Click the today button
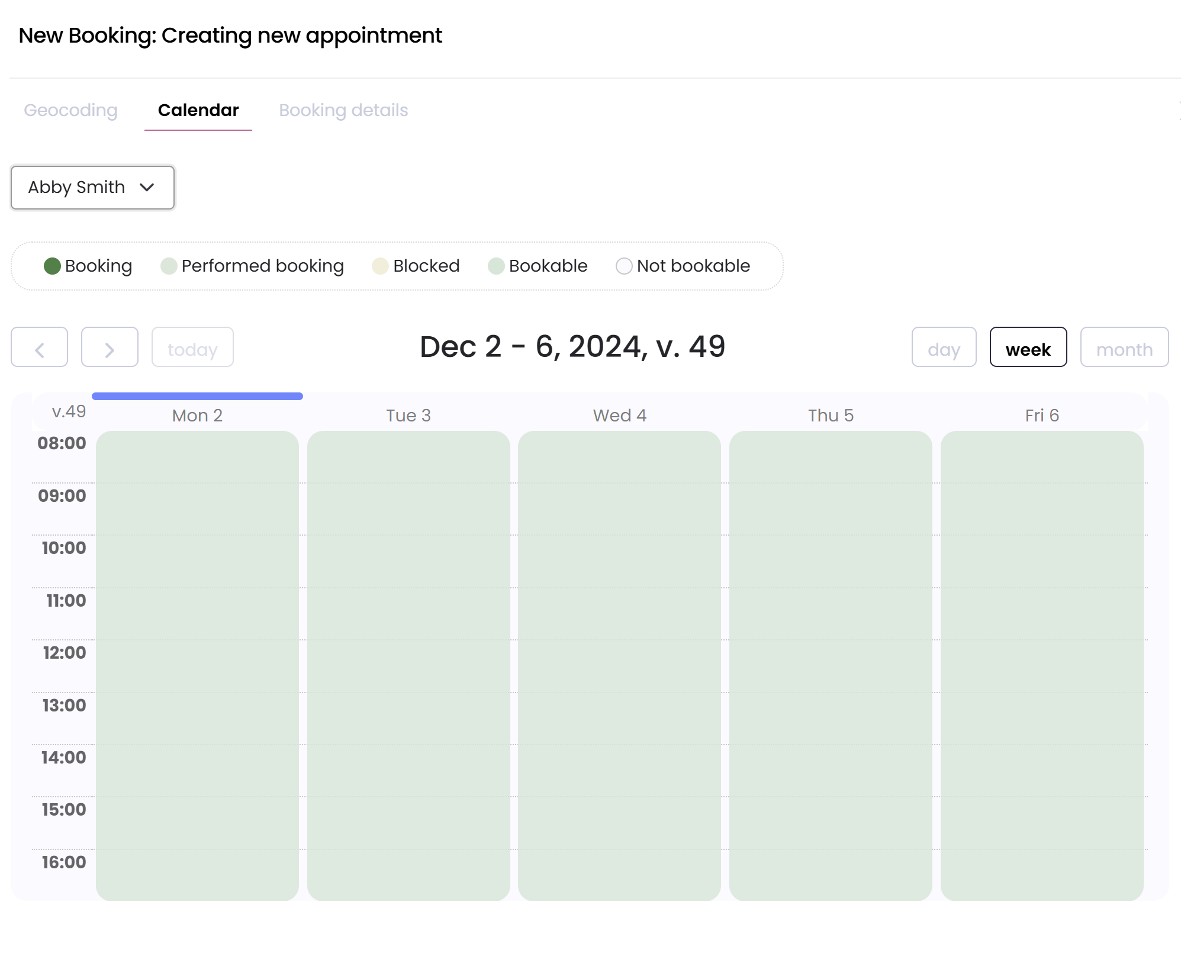 192,347
